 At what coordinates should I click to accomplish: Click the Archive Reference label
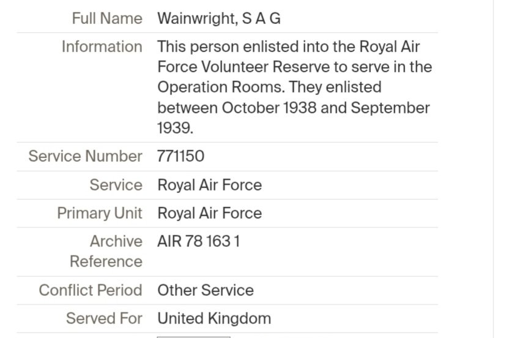coord(106,251)
